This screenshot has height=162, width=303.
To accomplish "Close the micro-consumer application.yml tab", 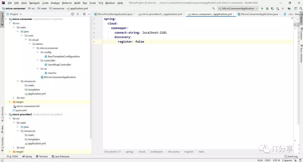I will (233, 14).
